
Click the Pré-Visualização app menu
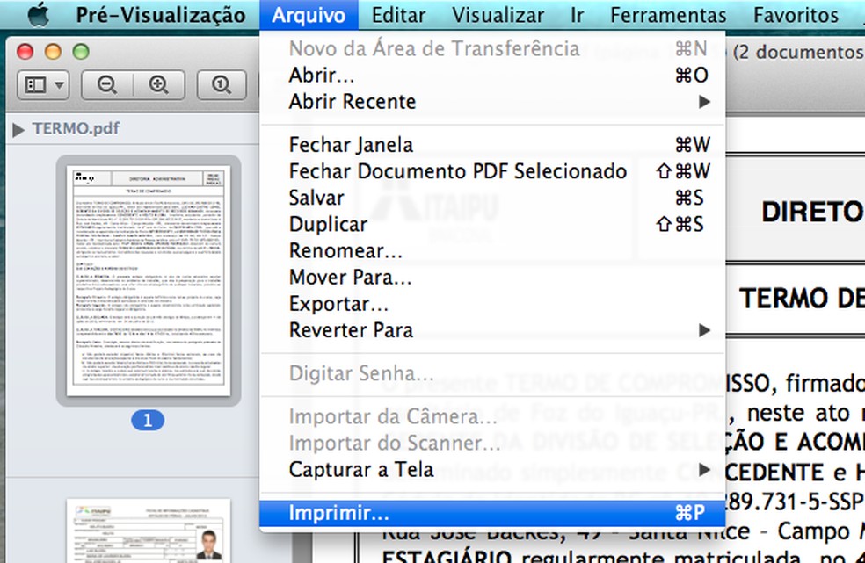click(x=161, y=15)
